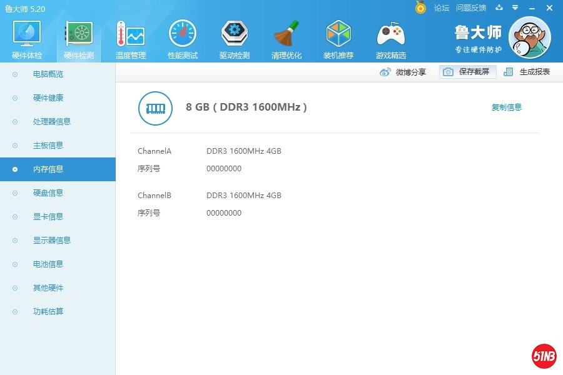The height and width of the screenshot is (375, 563).
Task: Click 保存截屏 save screenshot button
Action: pos(467,72)
